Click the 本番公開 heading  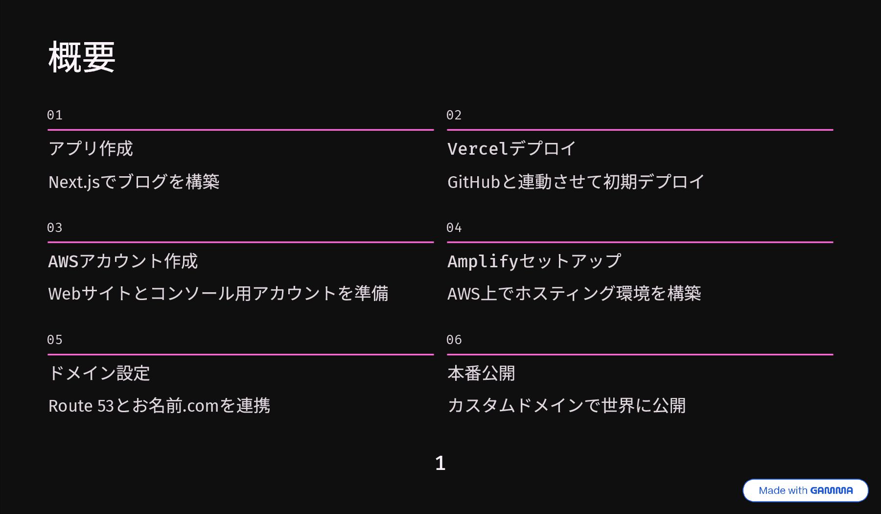481,373
